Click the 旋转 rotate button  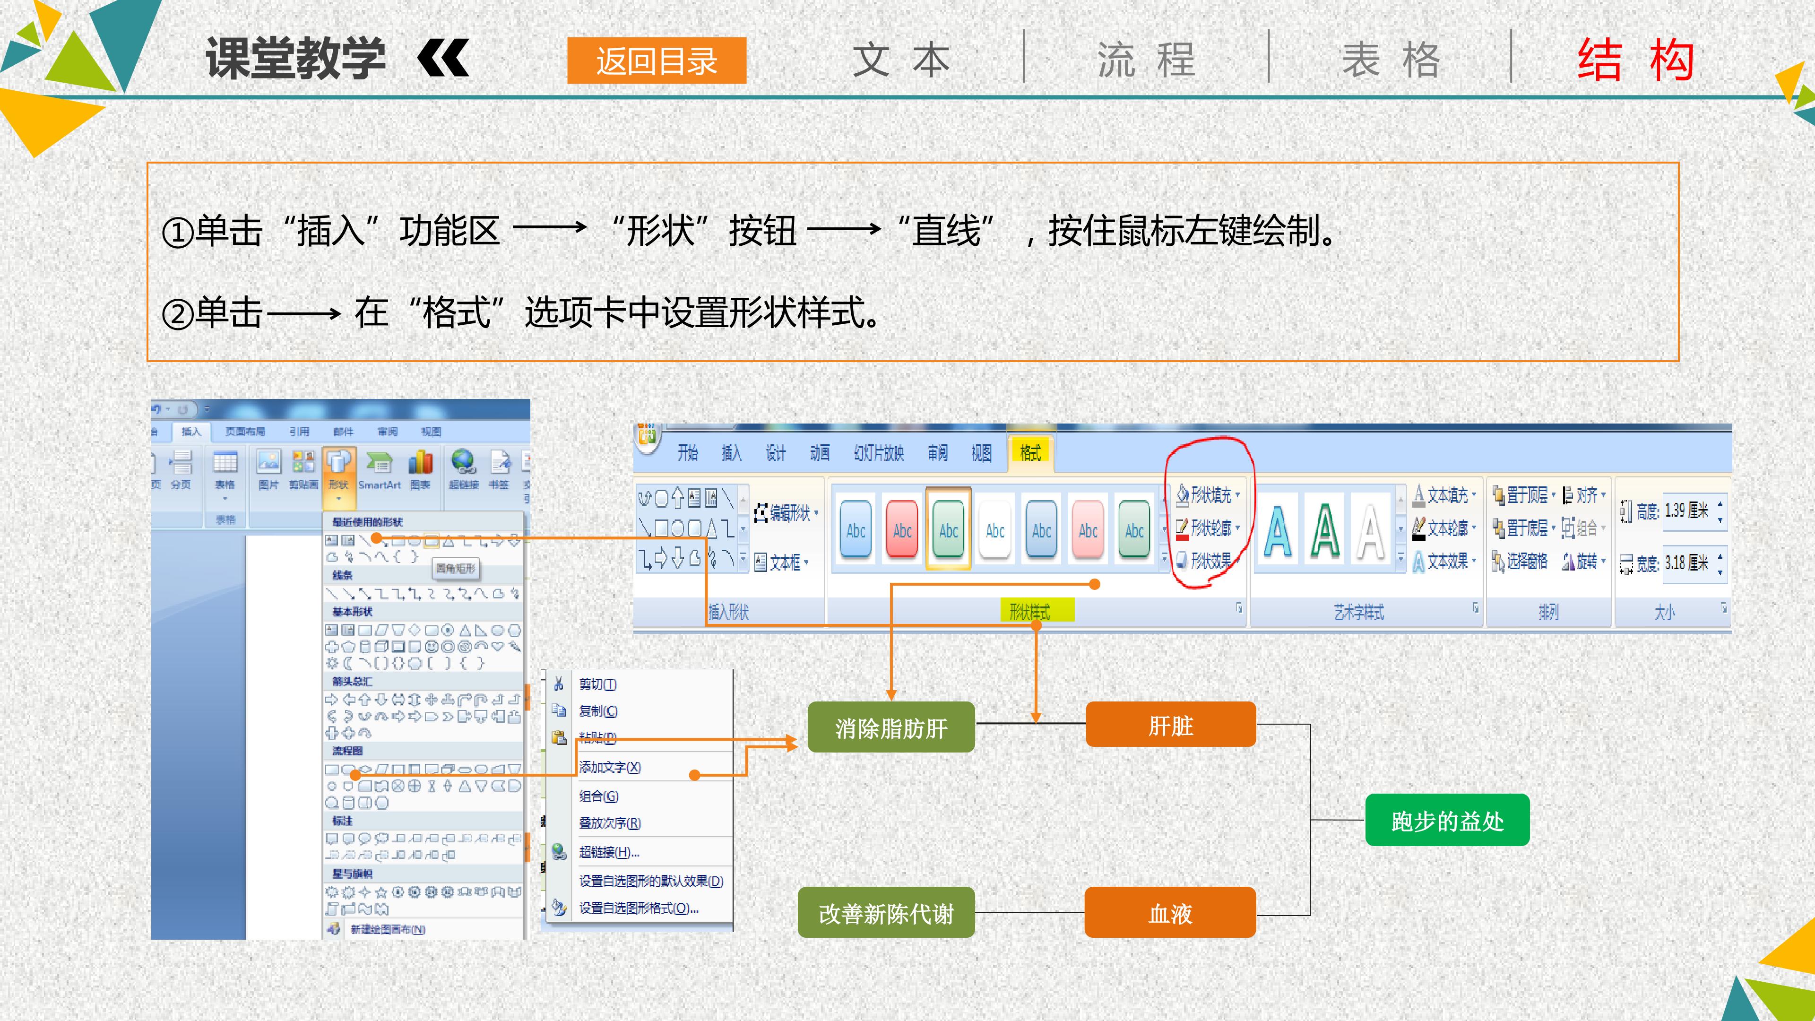click(x=1583, y=561)
